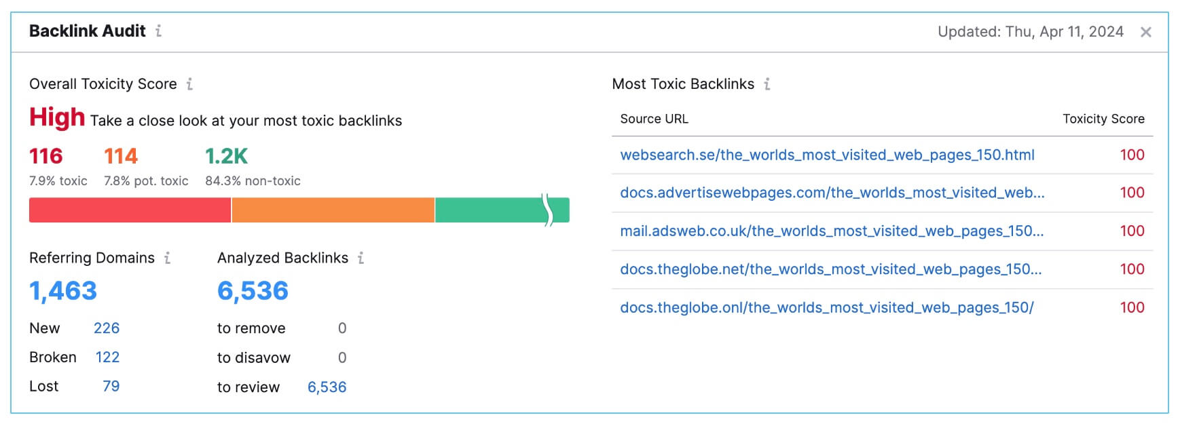Open the mail.adsweb.co.uk backlink link

coord(832,231)
